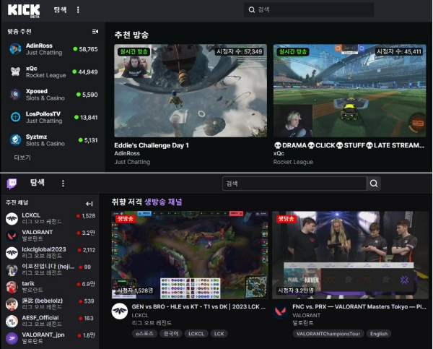Open xQc Rocket League stream thumbnail

click(349, 90)
